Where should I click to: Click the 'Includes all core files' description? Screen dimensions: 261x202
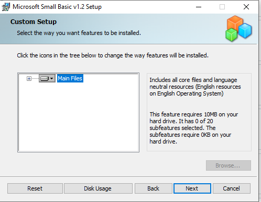pos(195,87)
